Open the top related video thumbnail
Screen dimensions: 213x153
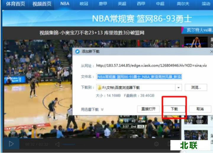[196, 42]
